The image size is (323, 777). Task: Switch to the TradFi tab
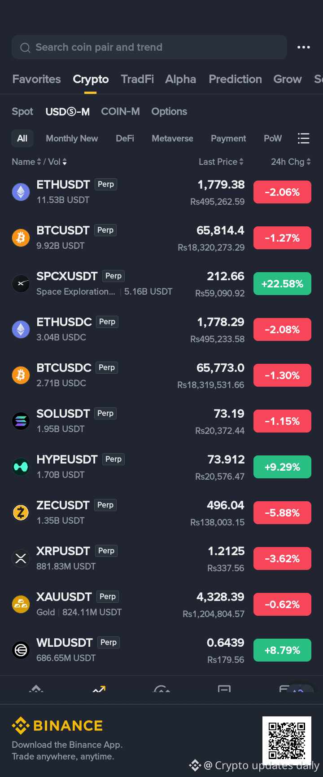click(x=137, y=79)
